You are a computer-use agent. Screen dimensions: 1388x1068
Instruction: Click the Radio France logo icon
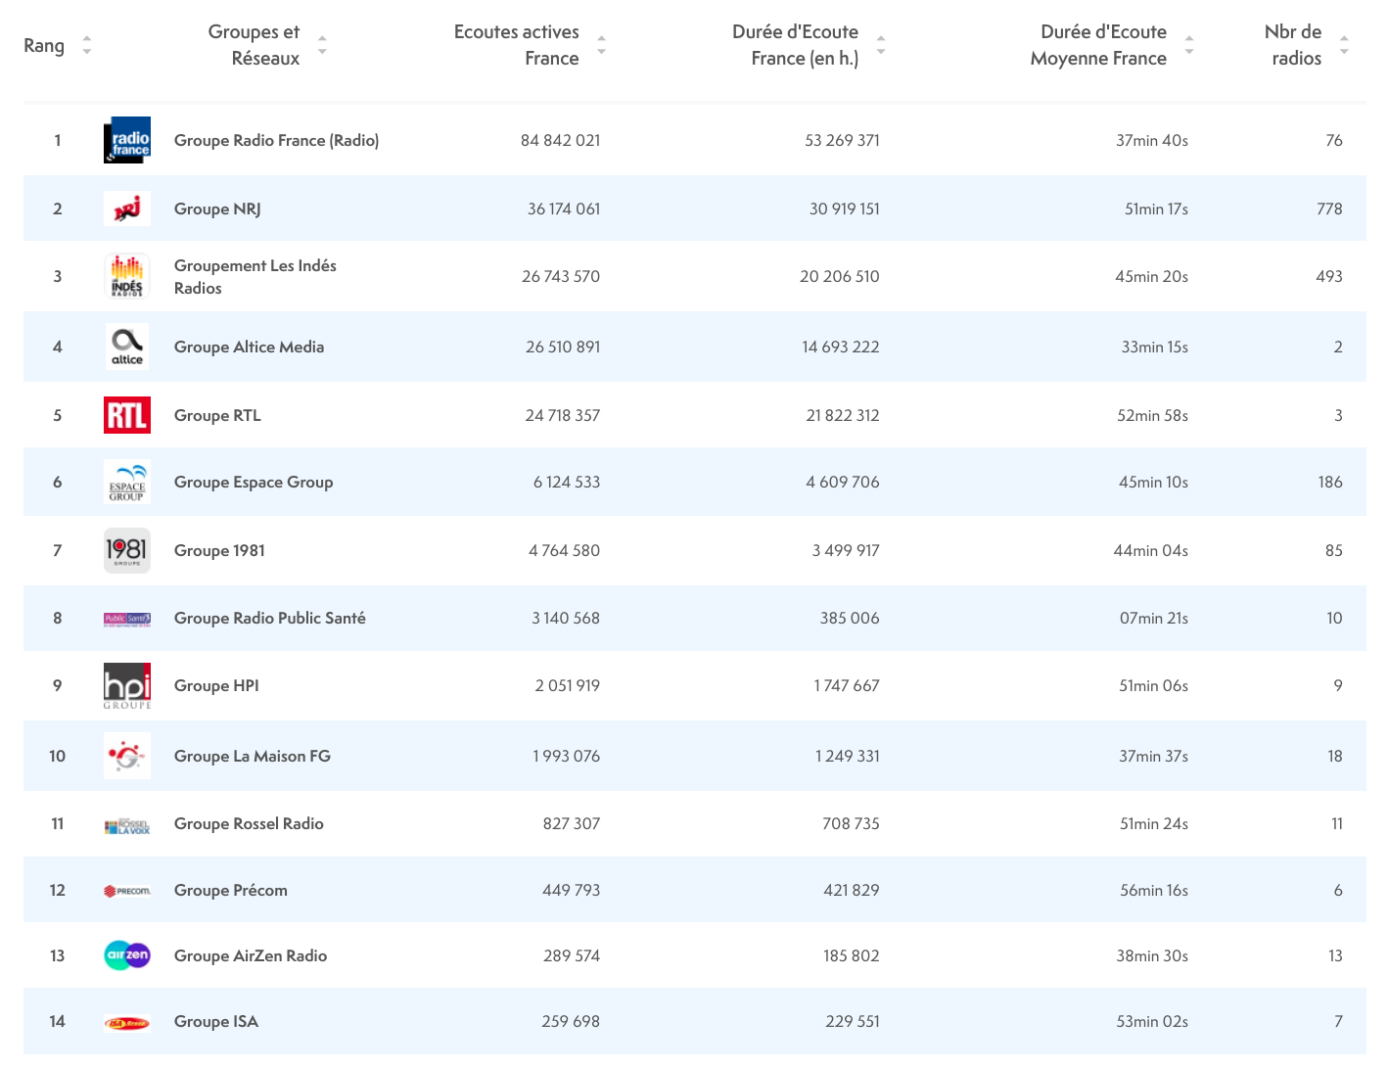point(127,140)
